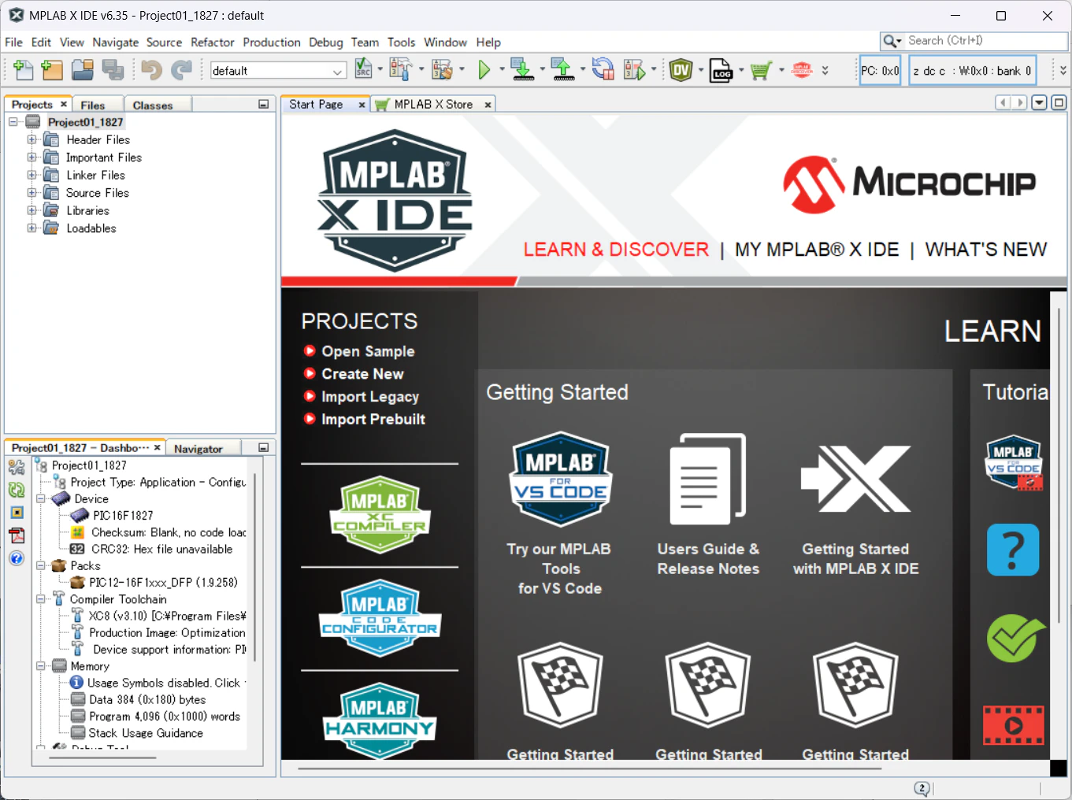Open Project Properties wrench icon in Dashboard
1072x800 pixels.
click(x=16, y=468)
